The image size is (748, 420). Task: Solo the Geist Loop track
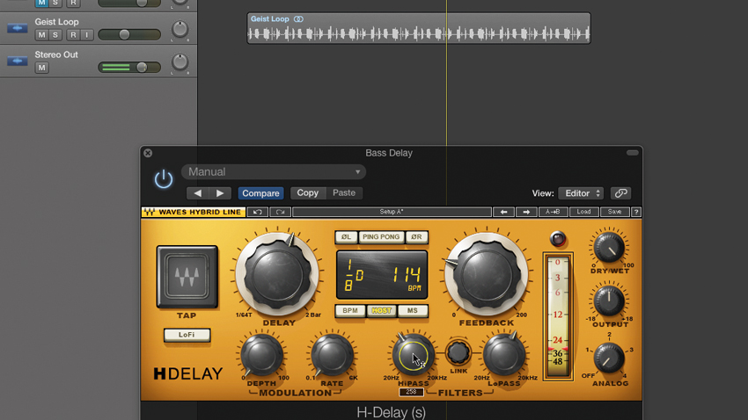(55, 35)
